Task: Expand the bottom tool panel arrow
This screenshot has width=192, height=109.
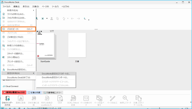Action: [191, 102]
